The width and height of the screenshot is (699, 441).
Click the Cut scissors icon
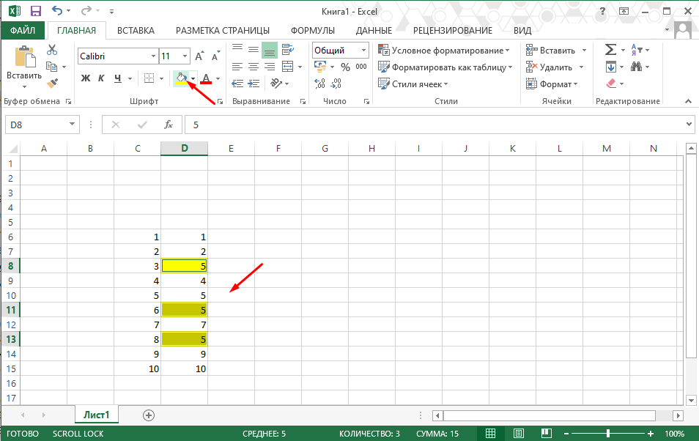point(52,50)
